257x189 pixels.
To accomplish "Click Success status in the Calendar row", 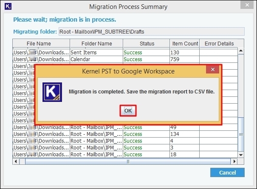I will click(x=147, y=59).
